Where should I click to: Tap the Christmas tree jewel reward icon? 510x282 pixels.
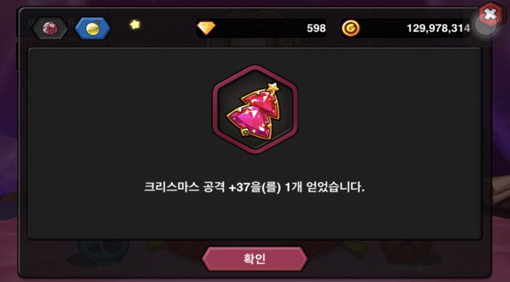(255, 110)
